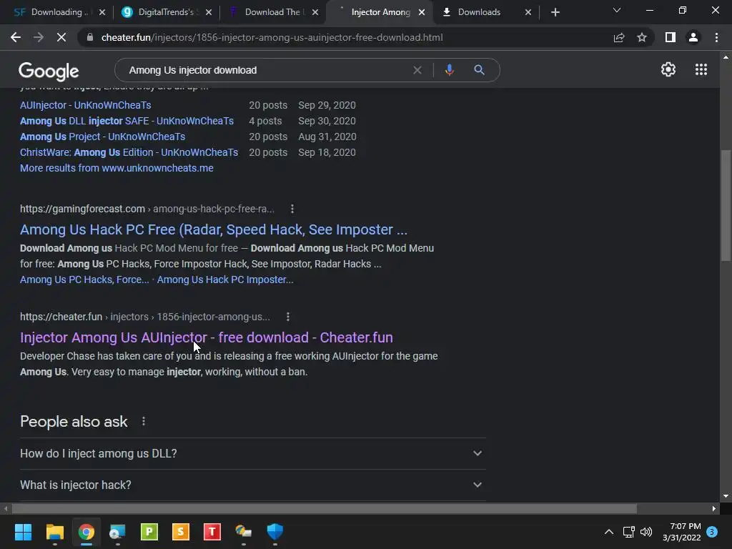
Task: Click Chrome icon in taskbar
Action: (x=86, y=531)
